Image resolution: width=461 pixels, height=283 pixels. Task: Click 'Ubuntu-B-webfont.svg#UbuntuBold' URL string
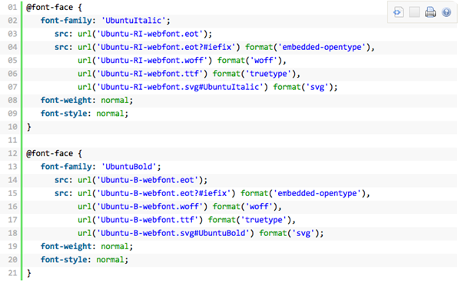(x=173, y=233)
